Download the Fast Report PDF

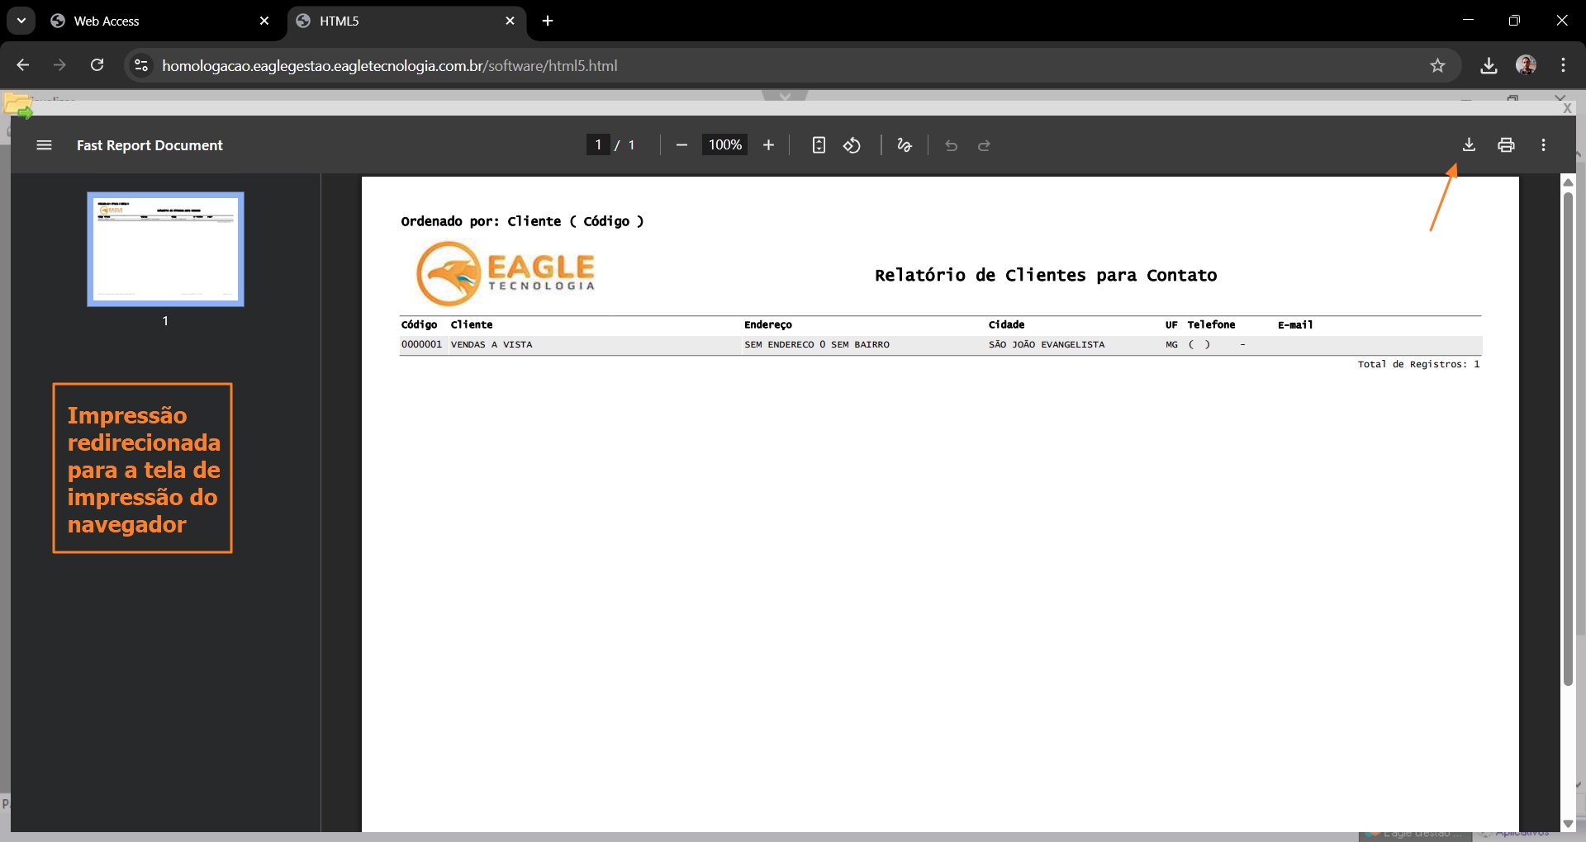point(1469,145)
